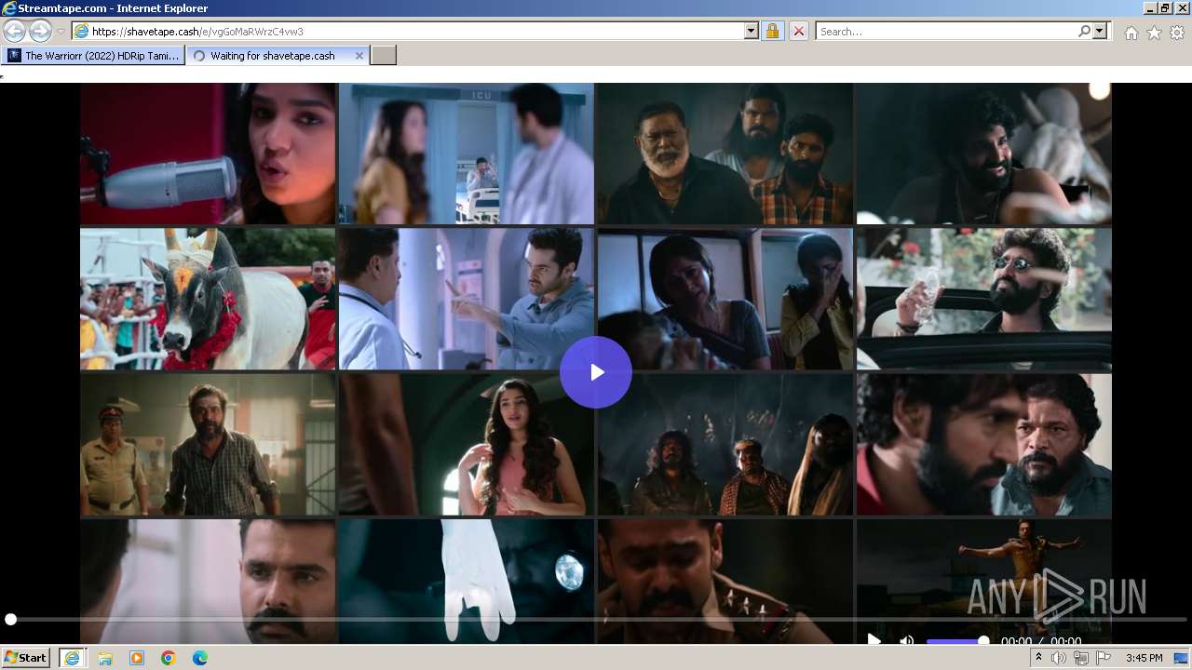Go forward with the browser Forward arrow
1192x670 pixels.
40,31
